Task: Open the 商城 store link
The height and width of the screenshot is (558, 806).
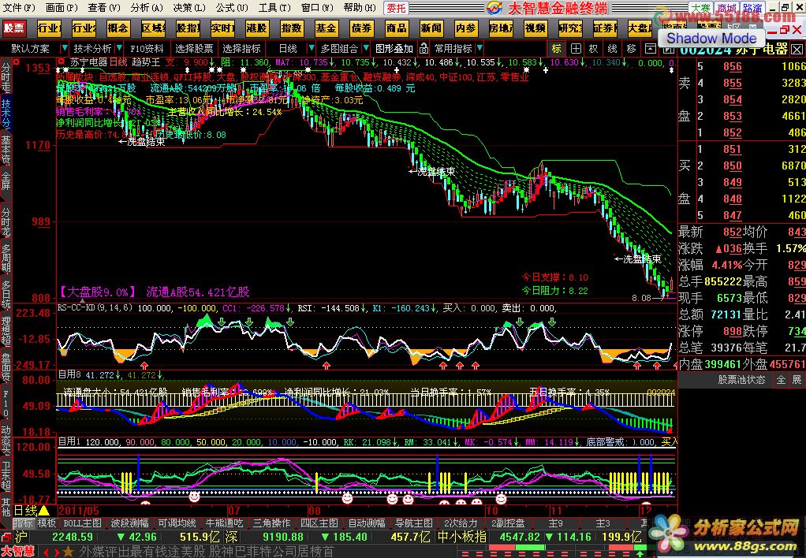Action: click(727, 8)
